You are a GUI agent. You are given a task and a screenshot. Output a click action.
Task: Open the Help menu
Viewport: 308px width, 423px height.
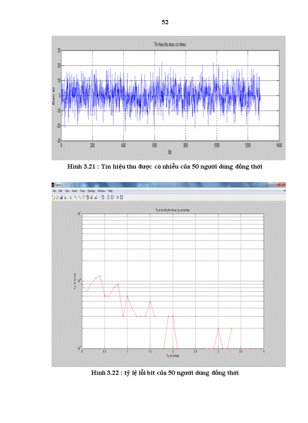click(x=110, y=191)
